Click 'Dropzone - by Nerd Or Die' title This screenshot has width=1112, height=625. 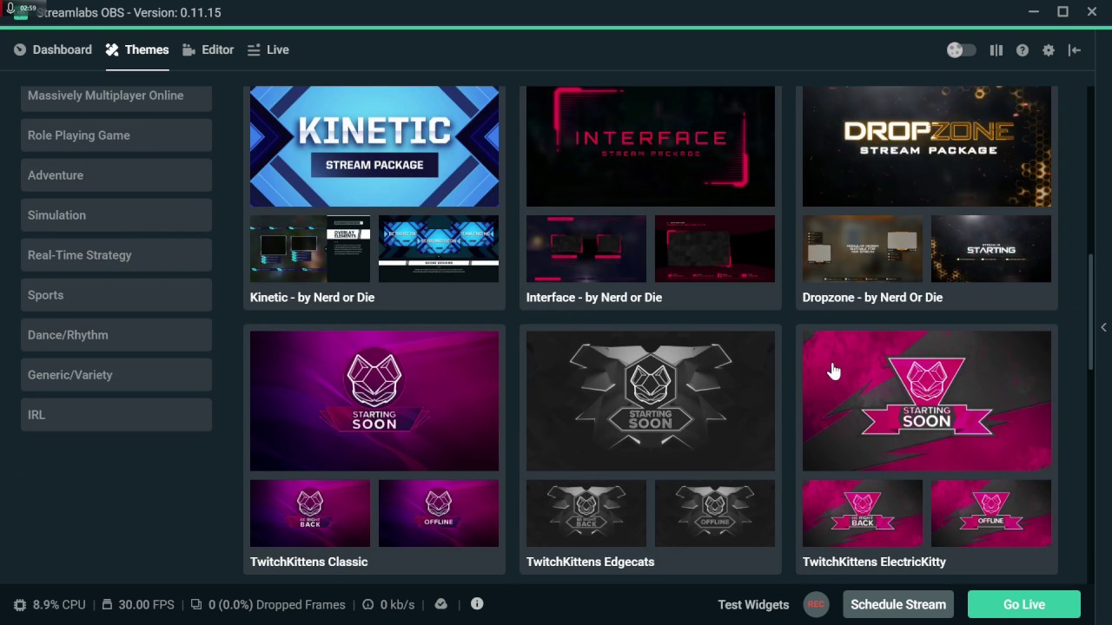coord(872,297)
